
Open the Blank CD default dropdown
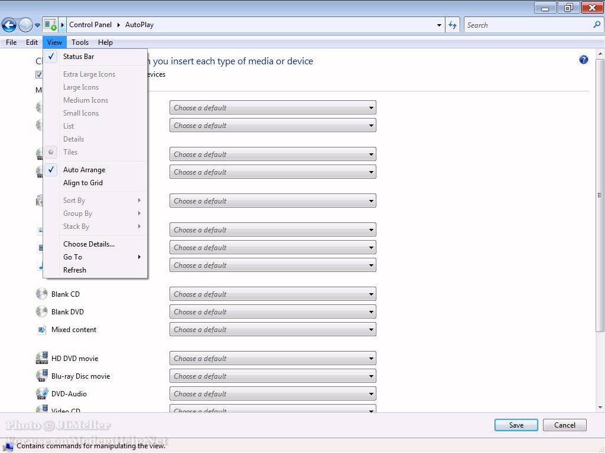coord(273,294)
